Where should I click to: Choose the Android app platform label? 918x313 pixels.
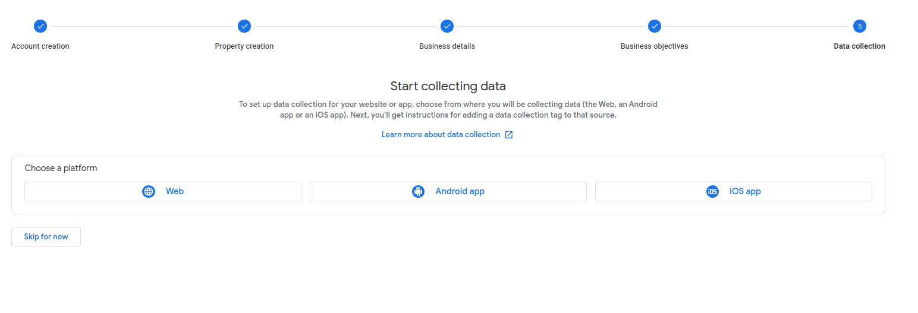click(x=460, y=191)
